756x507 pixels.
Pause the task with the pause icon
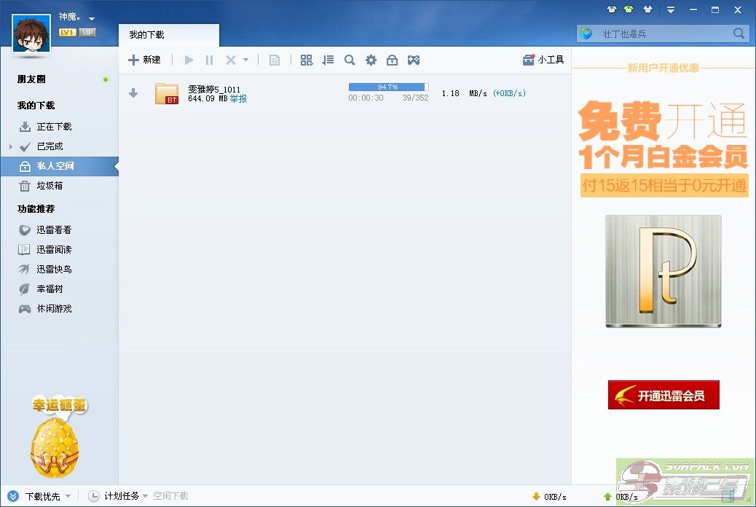tap(209, 60)
